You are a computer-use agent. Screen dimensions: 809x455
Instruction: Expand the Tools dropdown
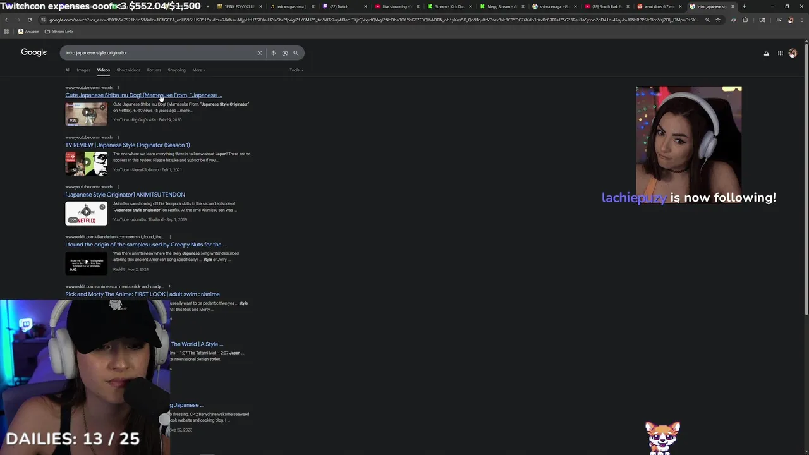296,70
